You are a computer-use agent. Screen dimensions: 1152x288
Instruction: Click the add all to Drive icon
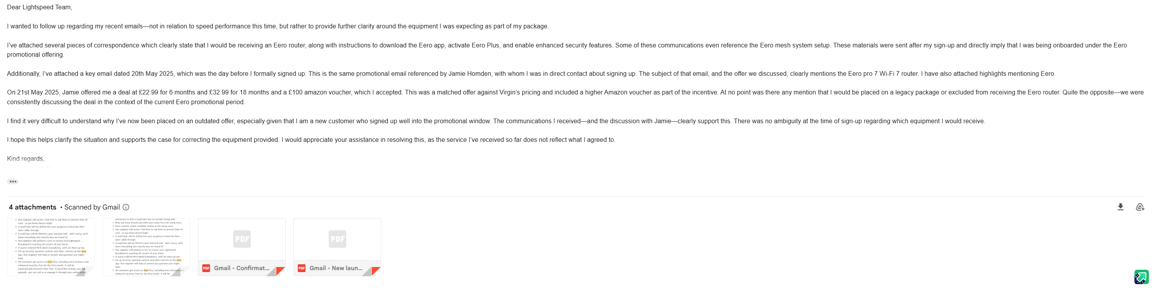tap(1140, 207)
